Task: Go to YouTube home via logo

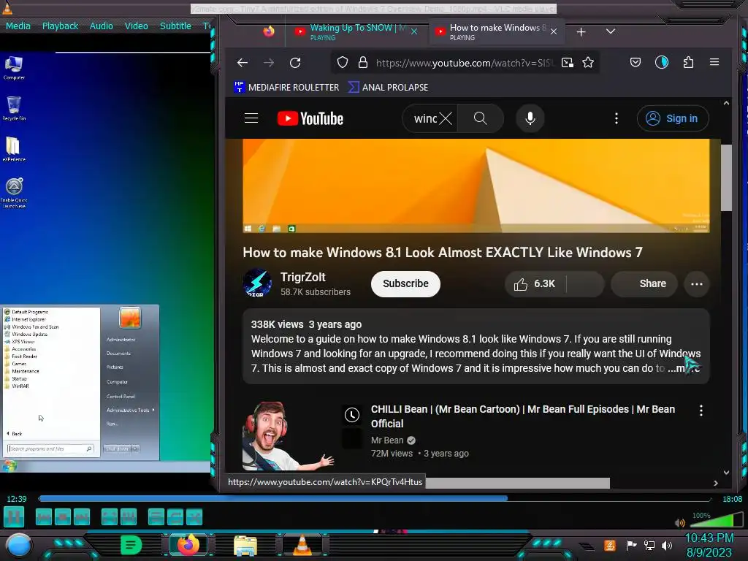Action: [310, 118]
